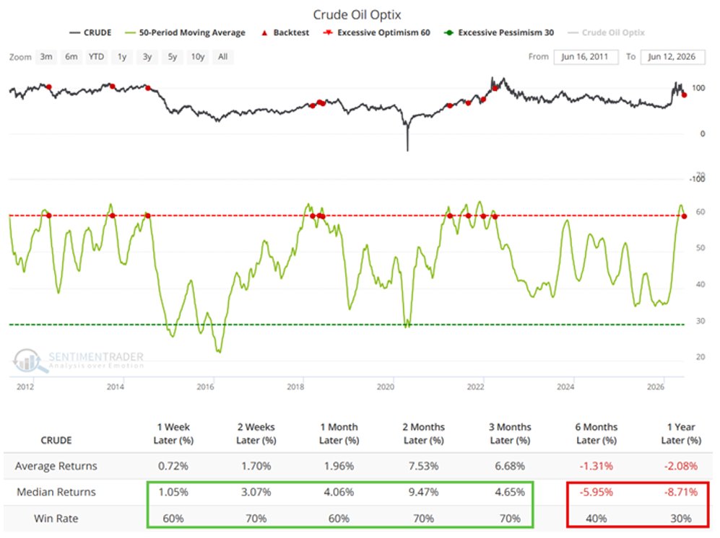Image resolution: width=720 pixels, height=538 pixels.
Task: Click median return value 3.07%
Action: coord(256,492)
